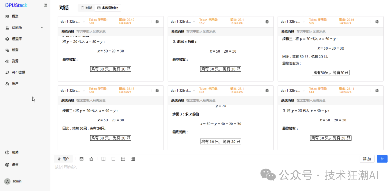The height and width of the screenshot is (191, 391).
Task: Open parameter settings gear in Token 544 panel
Action: pos(377,90)
